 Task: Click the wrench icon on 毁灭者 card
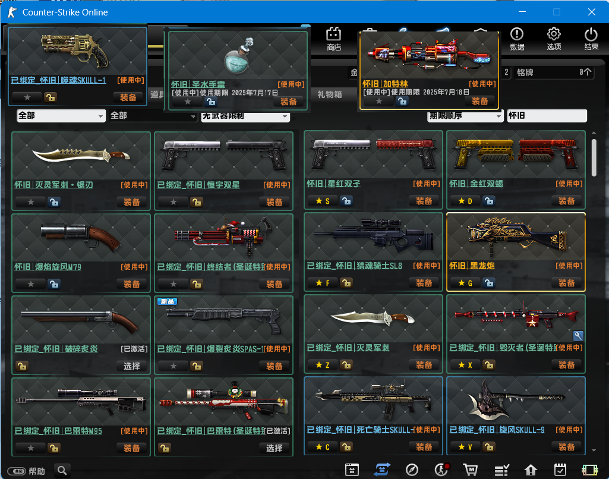[x=578, y=336]
